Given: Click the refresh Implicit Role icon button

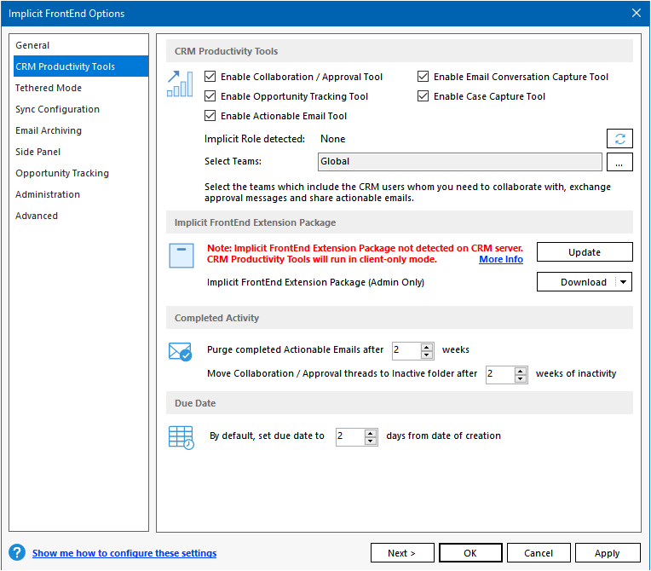Looking at the screenshot, I should pos(619,139).
